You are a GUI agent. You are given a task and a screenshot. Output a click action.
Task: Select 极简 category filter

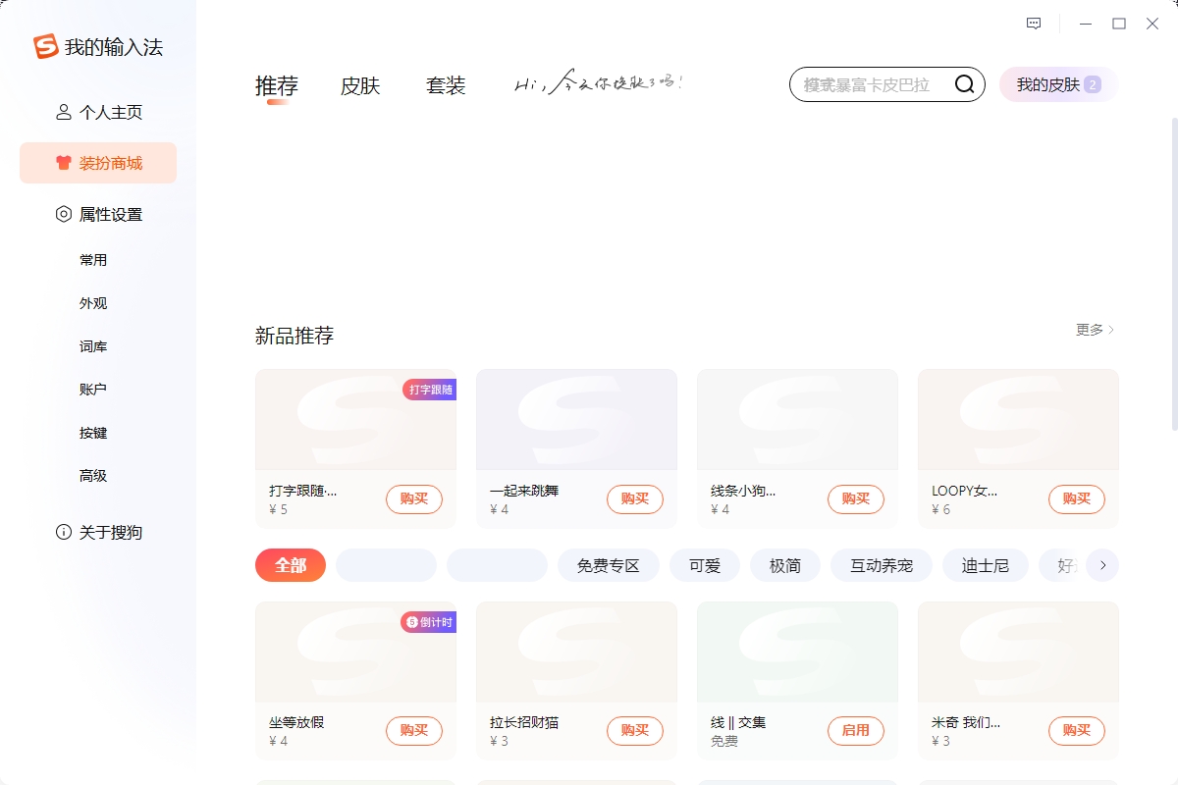click(785, 565)
